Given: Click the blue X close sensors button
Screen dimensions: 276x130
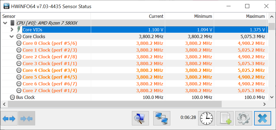Looking at the screenshot, I should (262, 118).
